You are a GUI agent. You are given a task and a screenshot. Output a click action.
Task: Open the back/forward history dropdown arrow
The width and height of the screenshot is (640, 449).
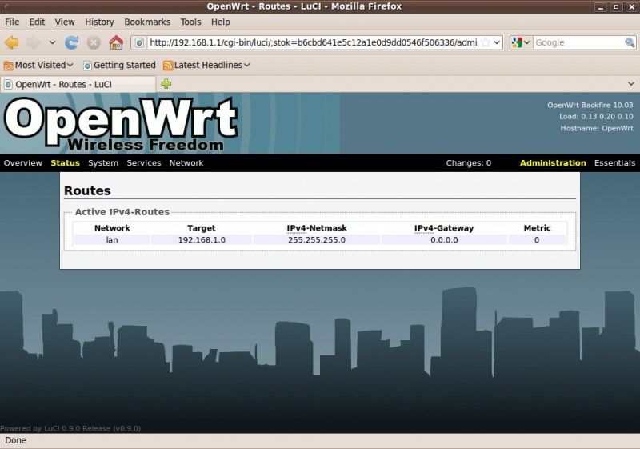[x=53, y=42]
